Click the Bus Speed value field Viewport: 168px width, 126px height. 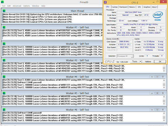click(124, 47)
